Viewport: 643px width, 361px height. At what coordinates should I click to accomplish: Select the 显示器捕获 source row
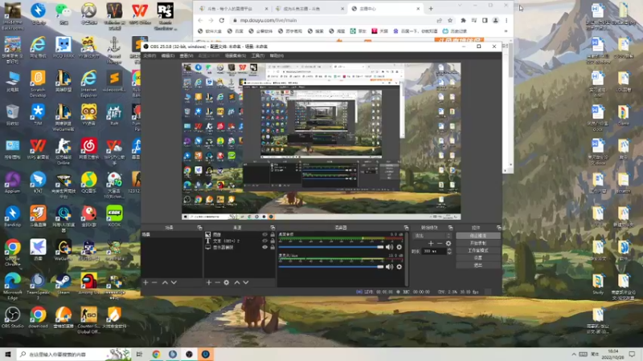coord(240,247)
